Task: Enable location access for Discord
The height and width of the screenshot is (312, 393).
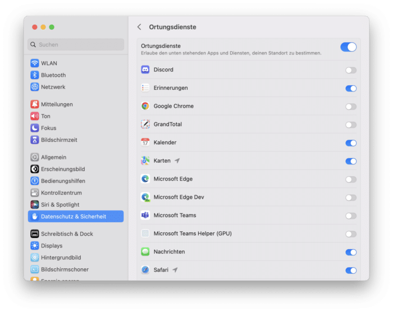Action: (x=351, y=70)
